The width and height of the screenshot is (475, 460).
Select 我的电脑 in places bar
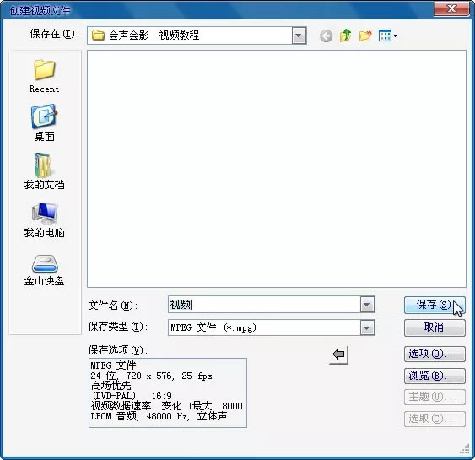[44, 219]
